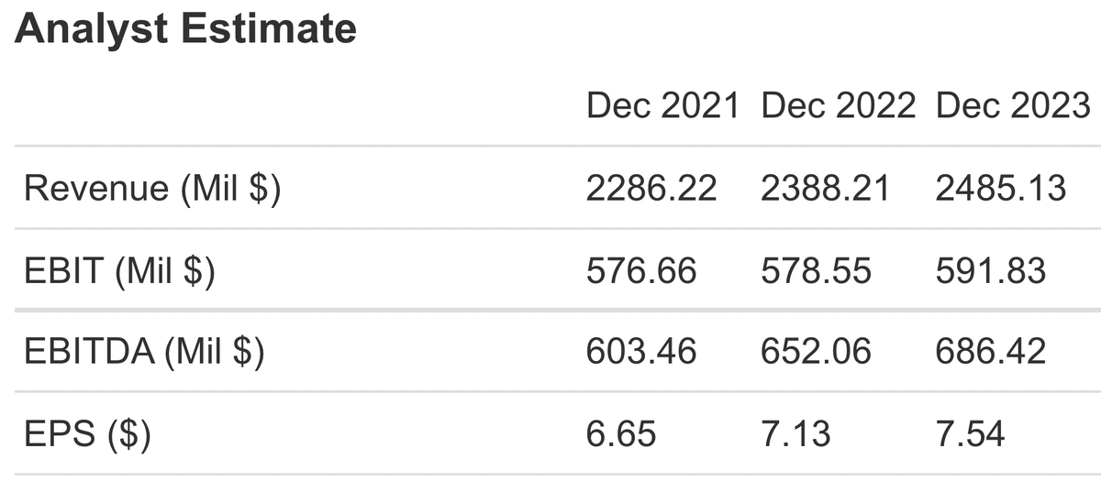Select EPS value 6.65

[x=621, y=433]
